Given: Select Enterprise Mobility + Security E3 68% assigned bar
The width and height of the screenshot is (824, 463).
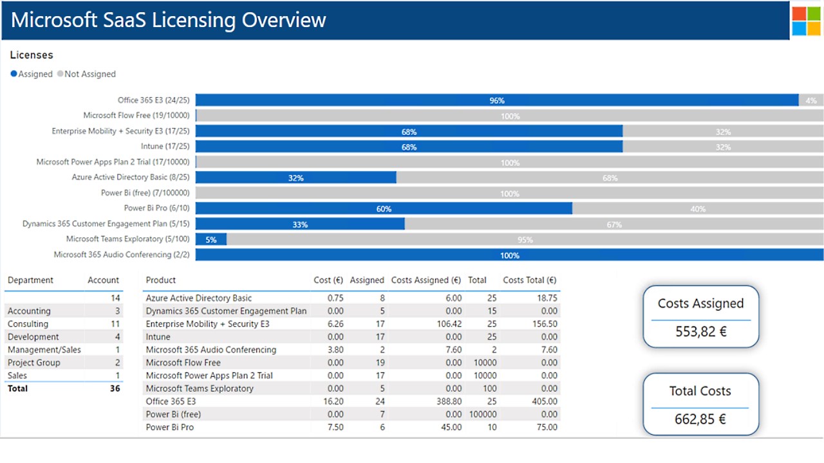Looking at the screenshot, I should tap(409, 131).
